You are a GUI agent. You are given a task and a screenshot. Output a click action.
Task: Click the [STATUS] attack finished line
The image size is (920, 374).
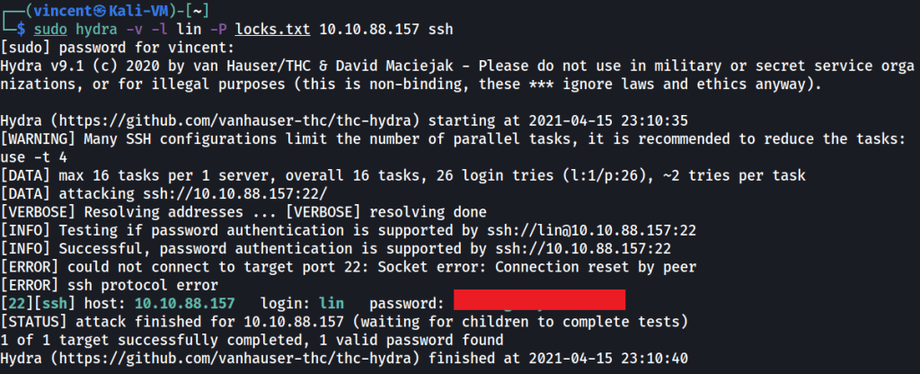(x=270, y=322)
